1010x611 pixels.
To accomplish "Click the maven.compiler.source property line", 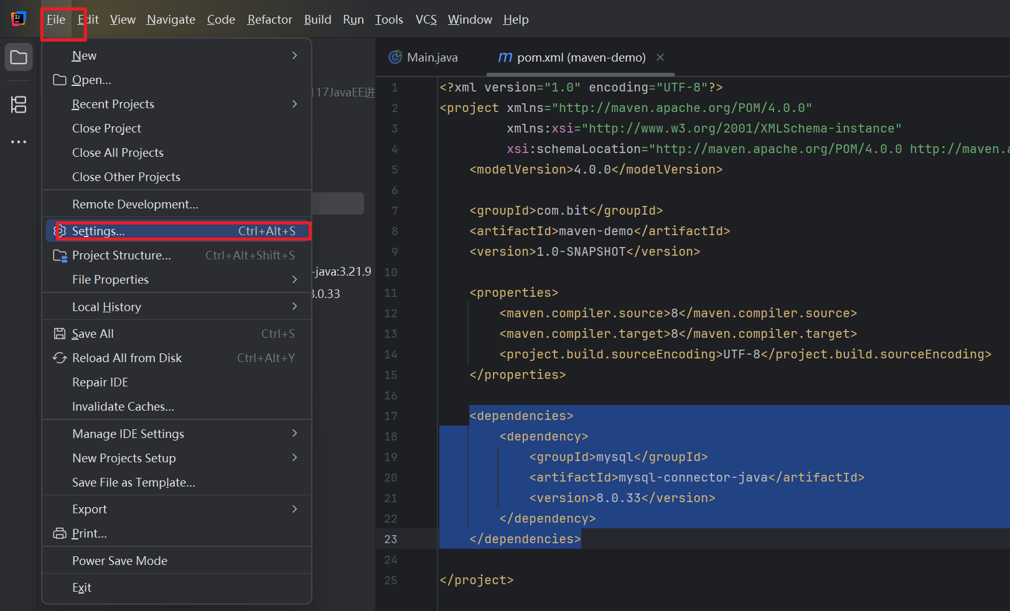I will (x=678, y=313).
